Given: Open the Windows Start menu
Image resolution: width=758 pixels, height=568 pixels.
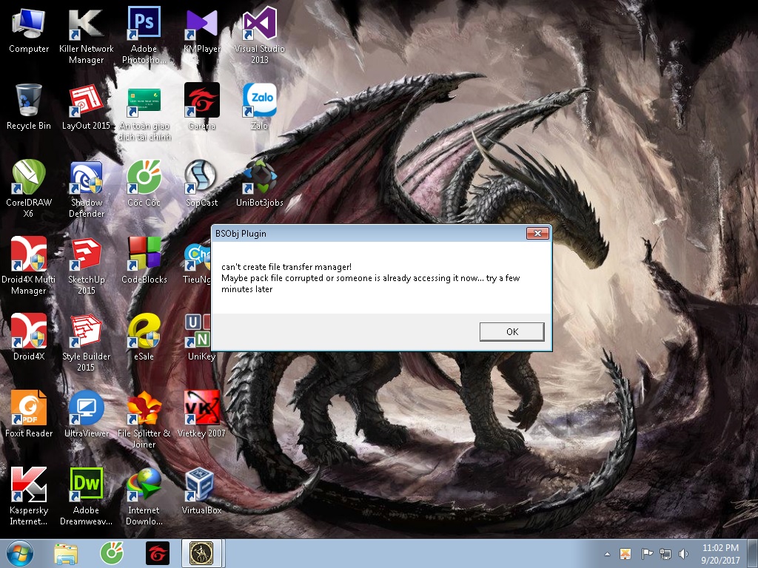Looking at the screenshot, I should [20, 553].
